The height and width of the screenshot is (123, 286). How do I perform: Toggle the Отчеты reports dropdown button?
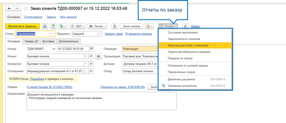168,26
